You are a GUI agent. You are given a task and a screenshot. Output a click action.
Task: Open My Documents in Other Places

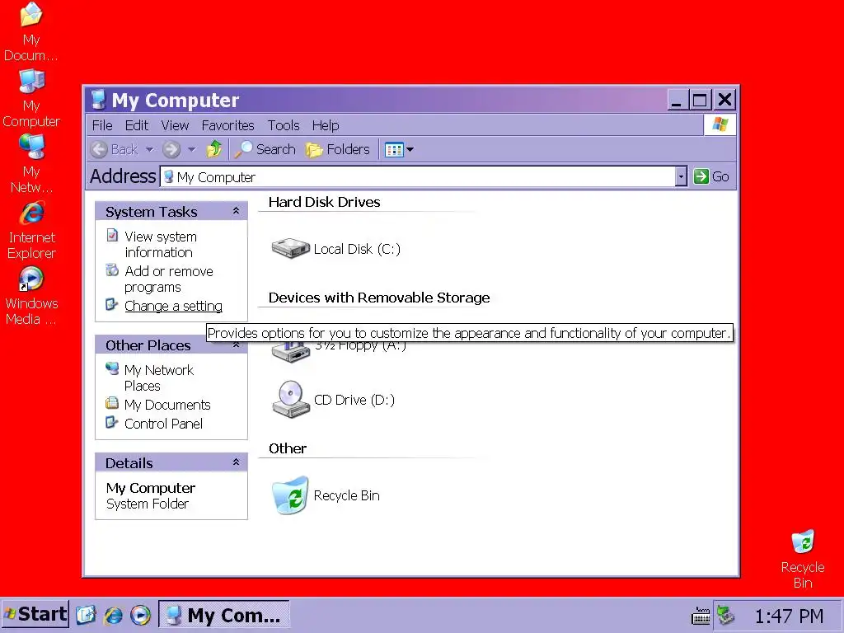point(166,405)
